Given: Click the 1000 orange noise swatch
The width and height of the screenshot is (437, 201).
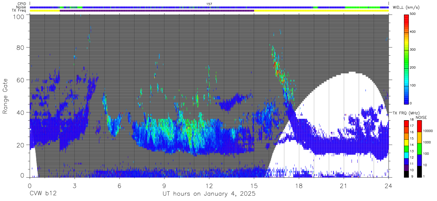Looking at the screenshot, I should coord(419,138).
